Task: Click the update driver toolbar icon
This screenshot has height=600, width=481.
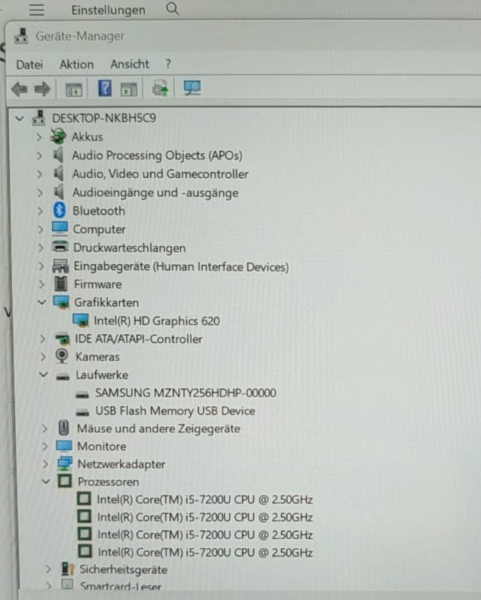Action: pos(160,89)
